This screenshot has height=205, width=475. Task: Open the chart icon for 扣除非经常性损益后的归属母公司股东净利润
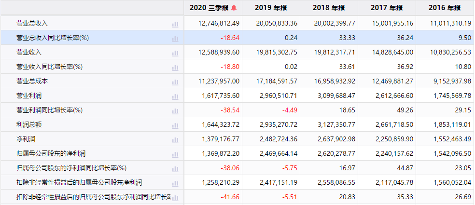coord(175,183)
